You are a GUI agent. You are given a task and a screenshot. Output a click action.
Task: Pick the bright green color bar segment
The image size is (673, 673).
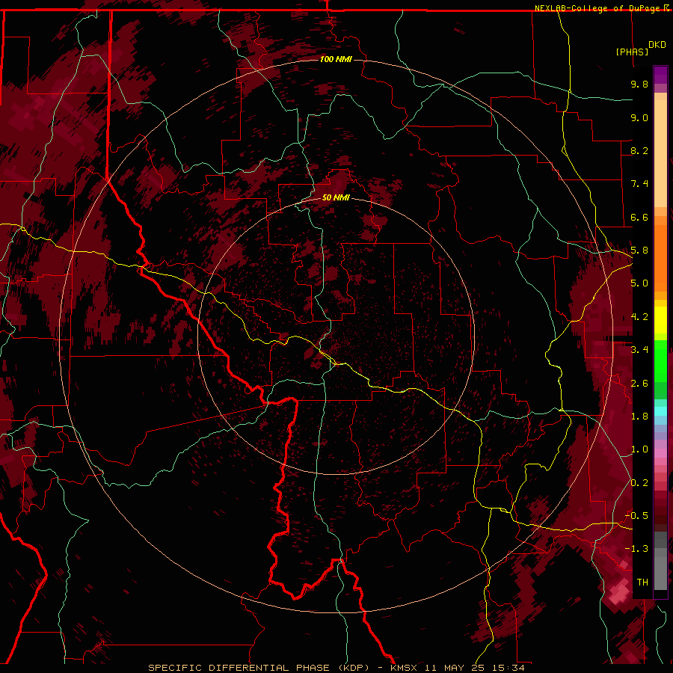pyautogui.click(x=660, y=360)
